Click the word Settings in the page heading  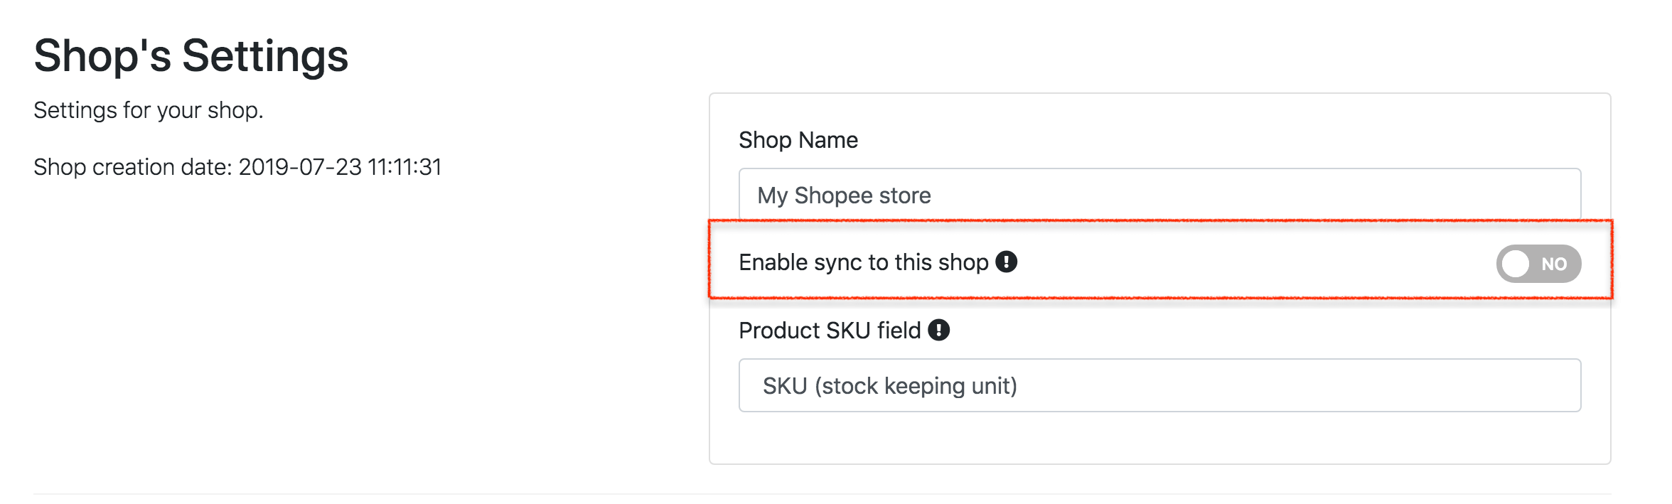tap(264, 55)
